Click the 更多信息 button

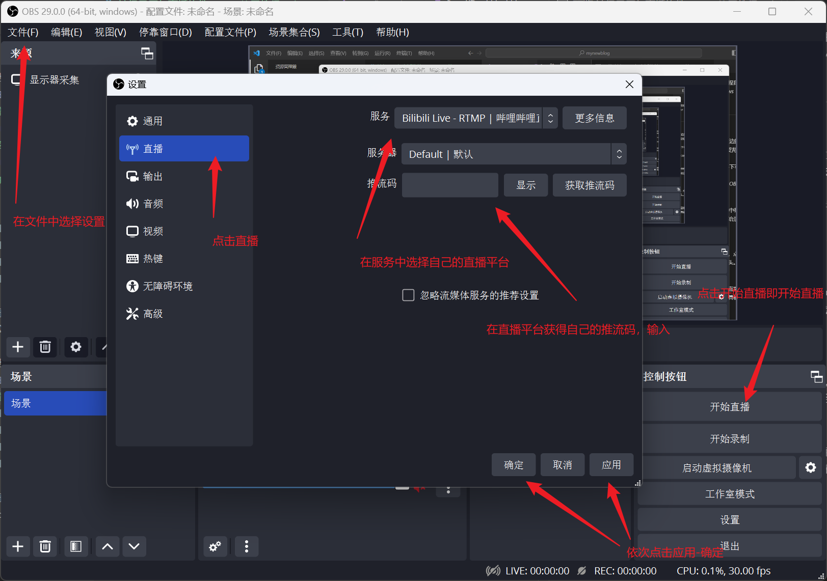tap(594, 118)
